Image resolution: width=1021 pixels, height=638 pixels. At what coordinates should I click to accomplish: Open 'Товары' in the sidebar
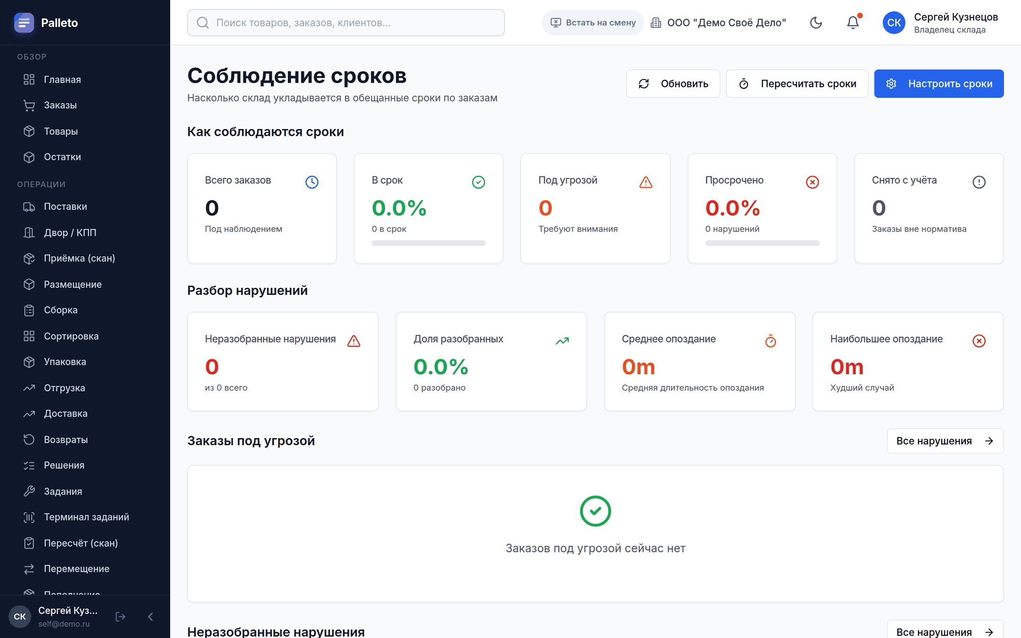[85, 131]
